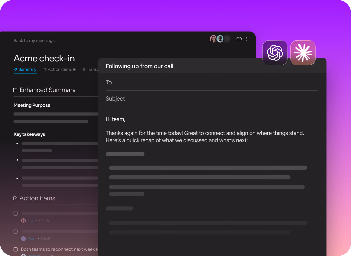
Task: Jump to the 04:25 timestamp
Action: click(x=44, y=221)
